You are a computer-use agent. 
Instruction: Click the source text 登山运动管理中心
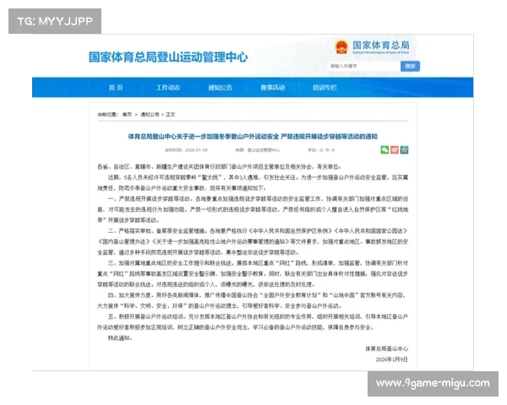pos(264,150)
